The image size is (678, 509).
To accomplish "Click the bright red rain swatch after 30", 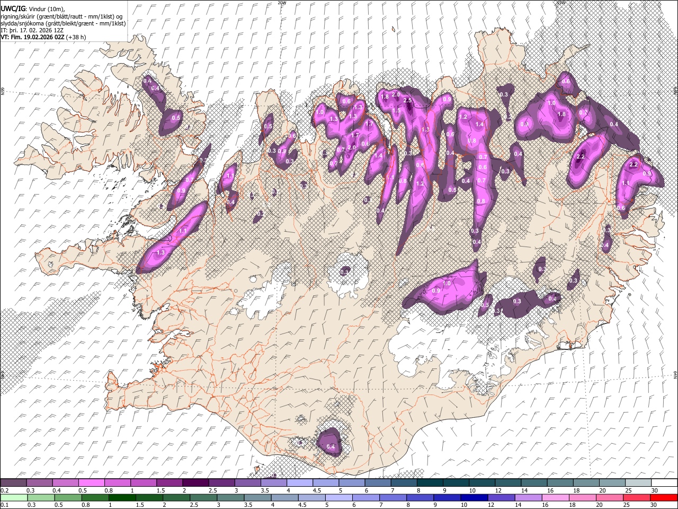I will click(665, 497).
